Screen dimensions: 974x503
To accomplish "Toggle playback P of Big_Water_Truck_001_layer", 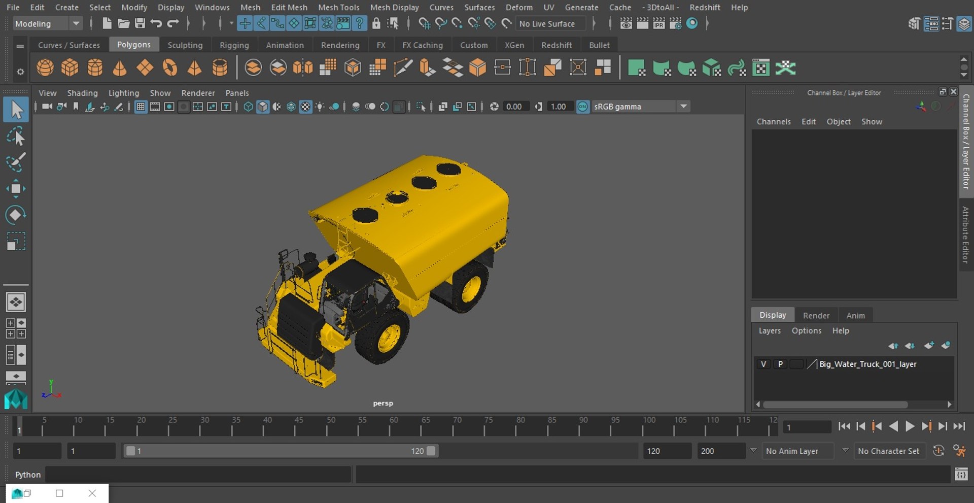I will click(780, 364).
